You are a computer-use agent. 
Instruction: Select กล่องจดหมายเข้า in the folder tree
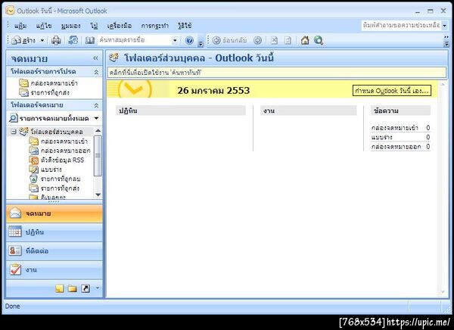58,141
